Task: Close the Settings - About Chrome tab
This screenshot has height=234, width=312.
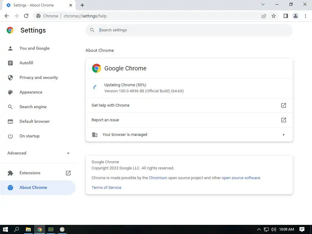Action: click(x=71, y=5)
